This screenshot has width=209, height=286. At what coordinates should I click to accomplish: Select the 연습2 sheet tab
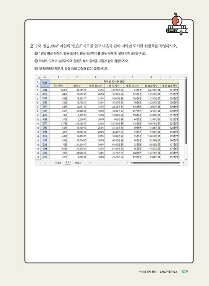[x=68, y=162]
